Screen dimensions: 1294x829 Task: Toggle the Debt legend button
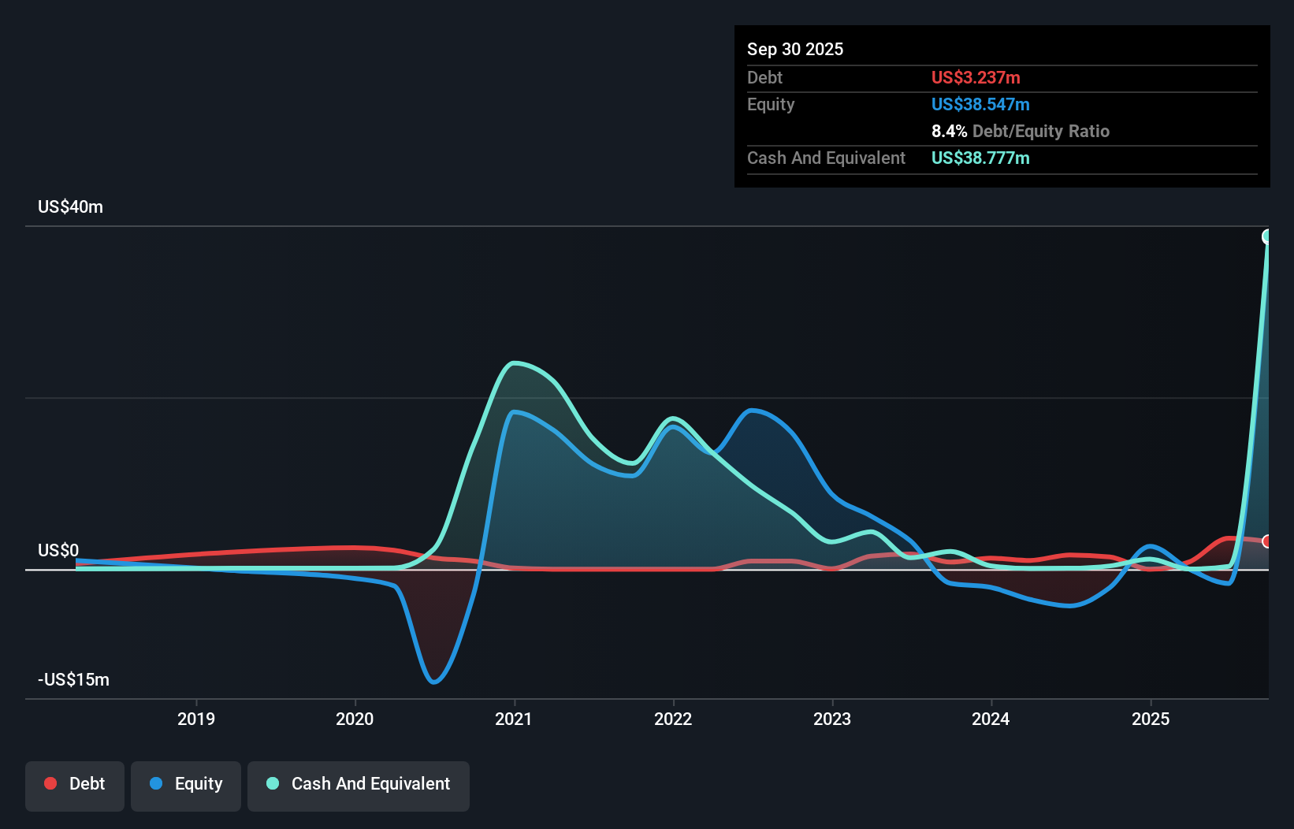75,786
